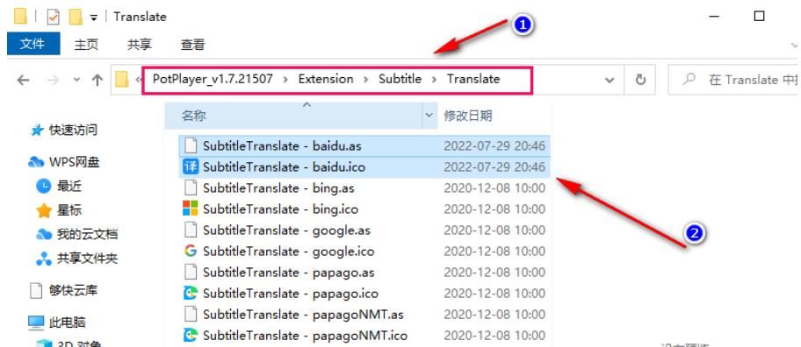Select file SubtitleTranslate - bing.ico
Screen dimensions: 801x347
pyautogui.click(x=280, y=209)
